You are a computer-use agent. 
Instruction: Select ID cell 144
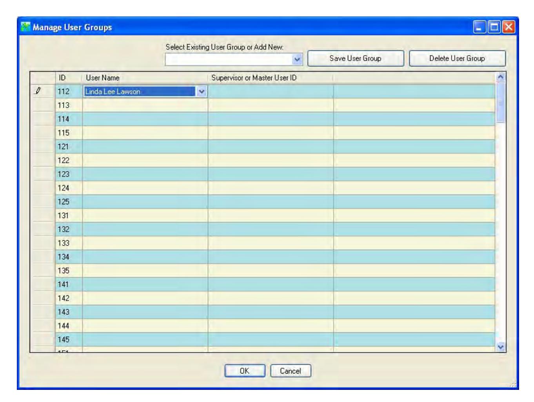coord(69,326)
